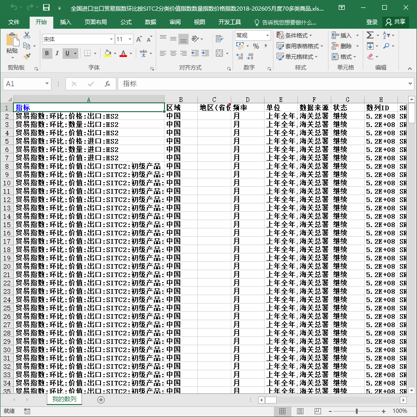
Task: Toggle Bold formatting
Action: click(x=47, y=53)
